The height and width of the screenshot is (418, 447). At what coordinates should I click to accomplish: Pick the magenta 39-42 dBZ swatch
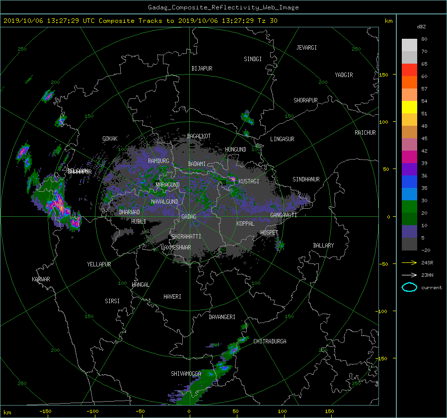(409, 157)
